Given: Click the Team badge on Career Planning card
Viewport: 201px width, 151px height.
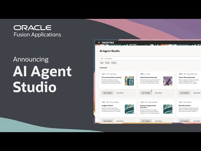Looking at the screenshot, I should pos(180,74).
